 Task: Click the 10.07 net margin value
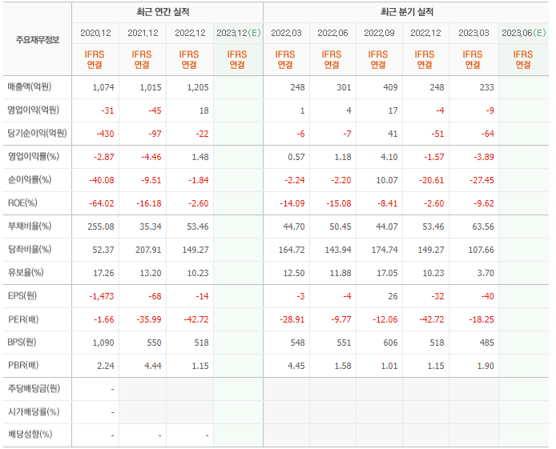click(x=387, y=180)
